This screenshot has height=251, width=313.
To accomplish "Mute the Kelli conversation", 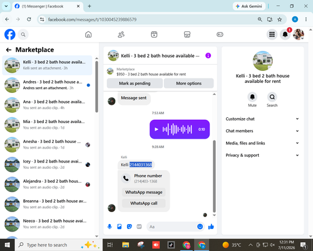I will pos(252,97).
